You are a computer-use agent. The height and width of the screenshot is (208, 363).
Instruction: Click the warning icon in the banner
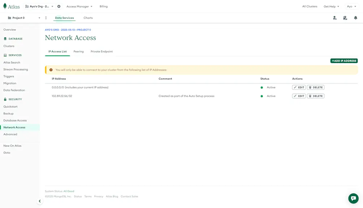point(51,70)
